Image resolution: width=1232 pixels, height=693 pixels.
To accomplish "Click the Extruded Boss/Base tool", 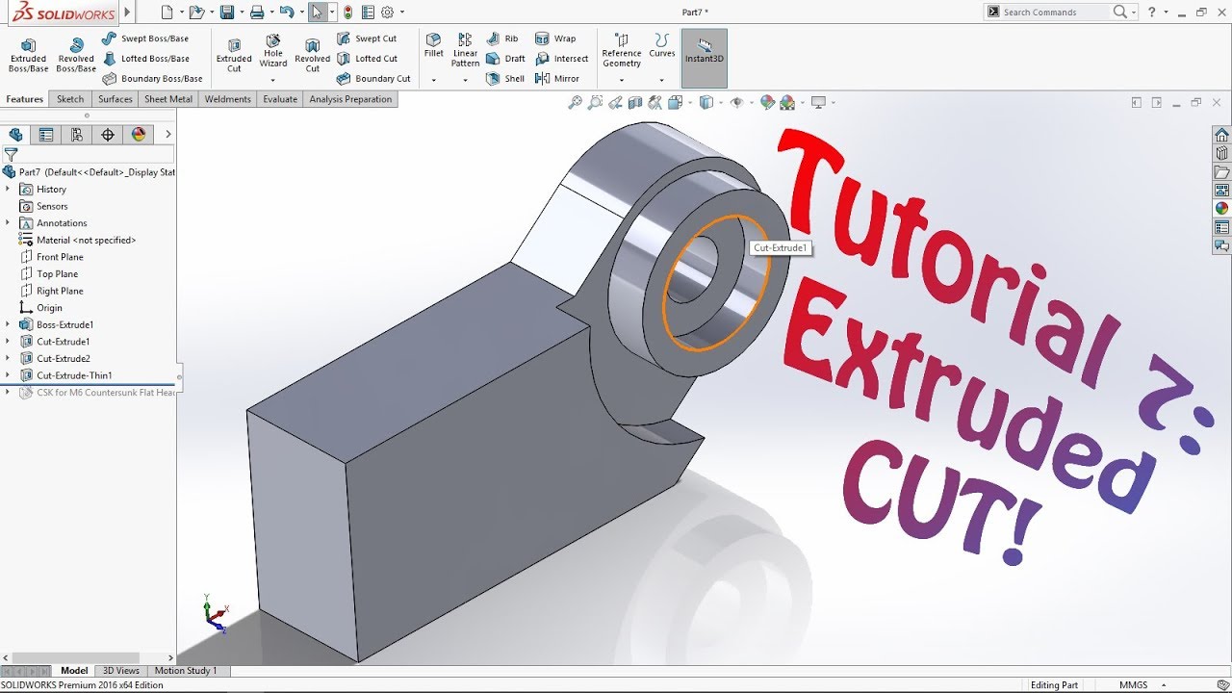I will (28, 56).
